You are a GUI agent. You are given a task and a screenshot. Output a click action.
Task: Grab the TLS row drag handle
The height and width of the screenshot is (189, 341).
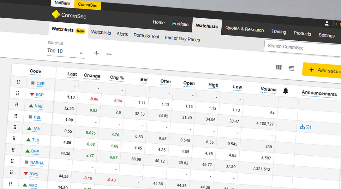tap(14, 138)
